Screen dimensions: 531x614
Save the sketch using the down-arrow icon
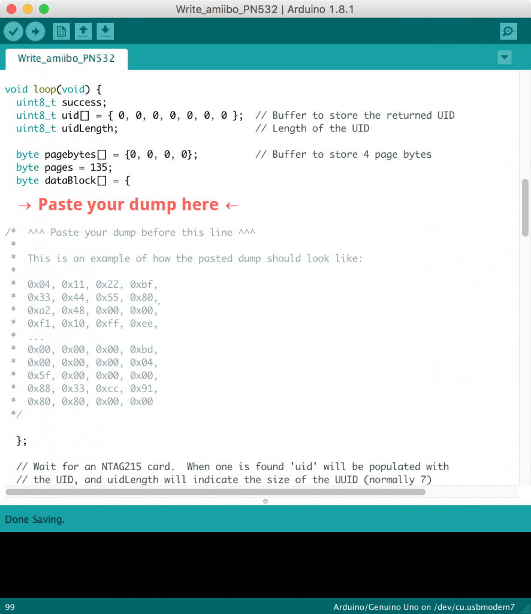105,31
